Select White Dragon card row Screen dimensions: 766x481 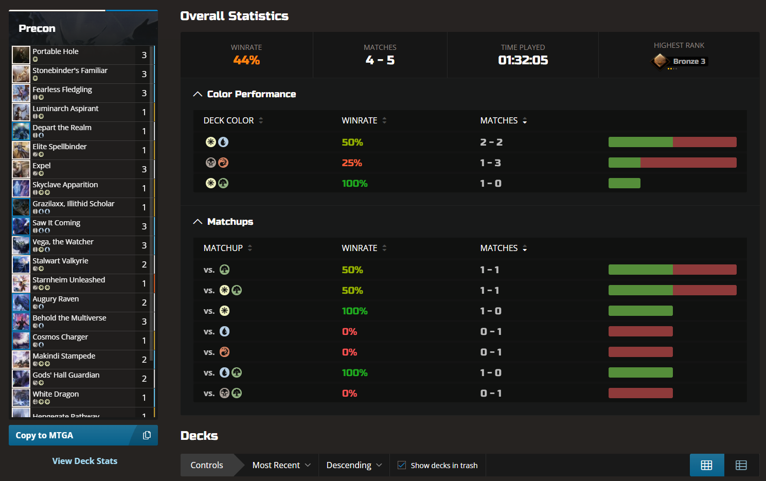coord(83,398)
